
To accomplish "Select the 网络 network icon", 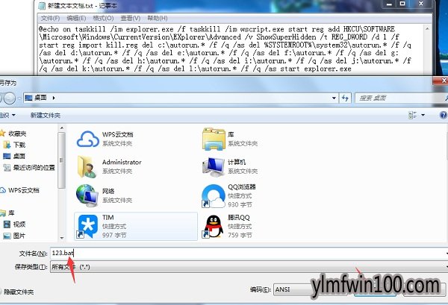I will tap(87, 195).
